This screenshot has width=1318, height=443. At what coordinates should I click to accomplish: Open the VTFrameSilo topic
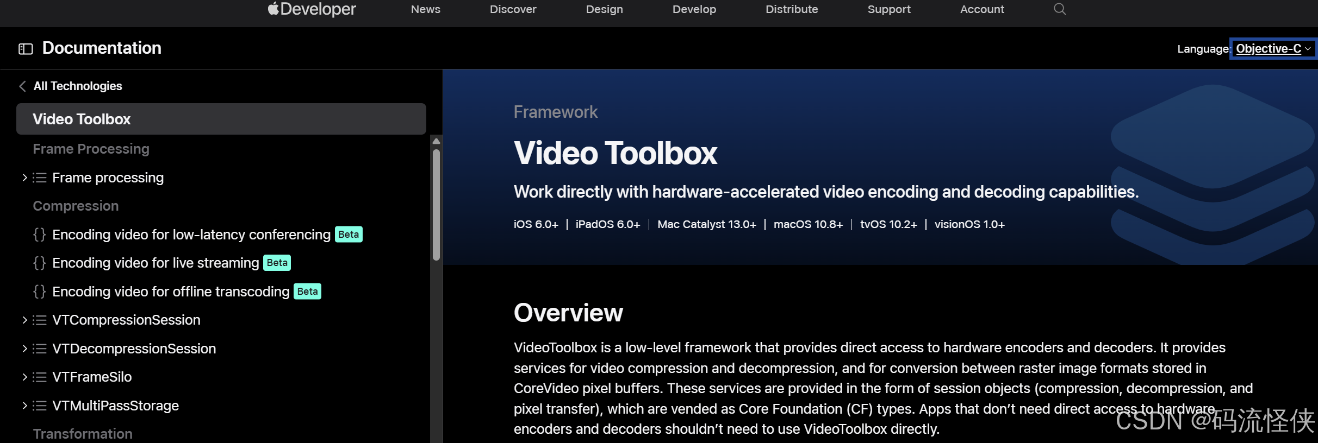tap(92, 377)
